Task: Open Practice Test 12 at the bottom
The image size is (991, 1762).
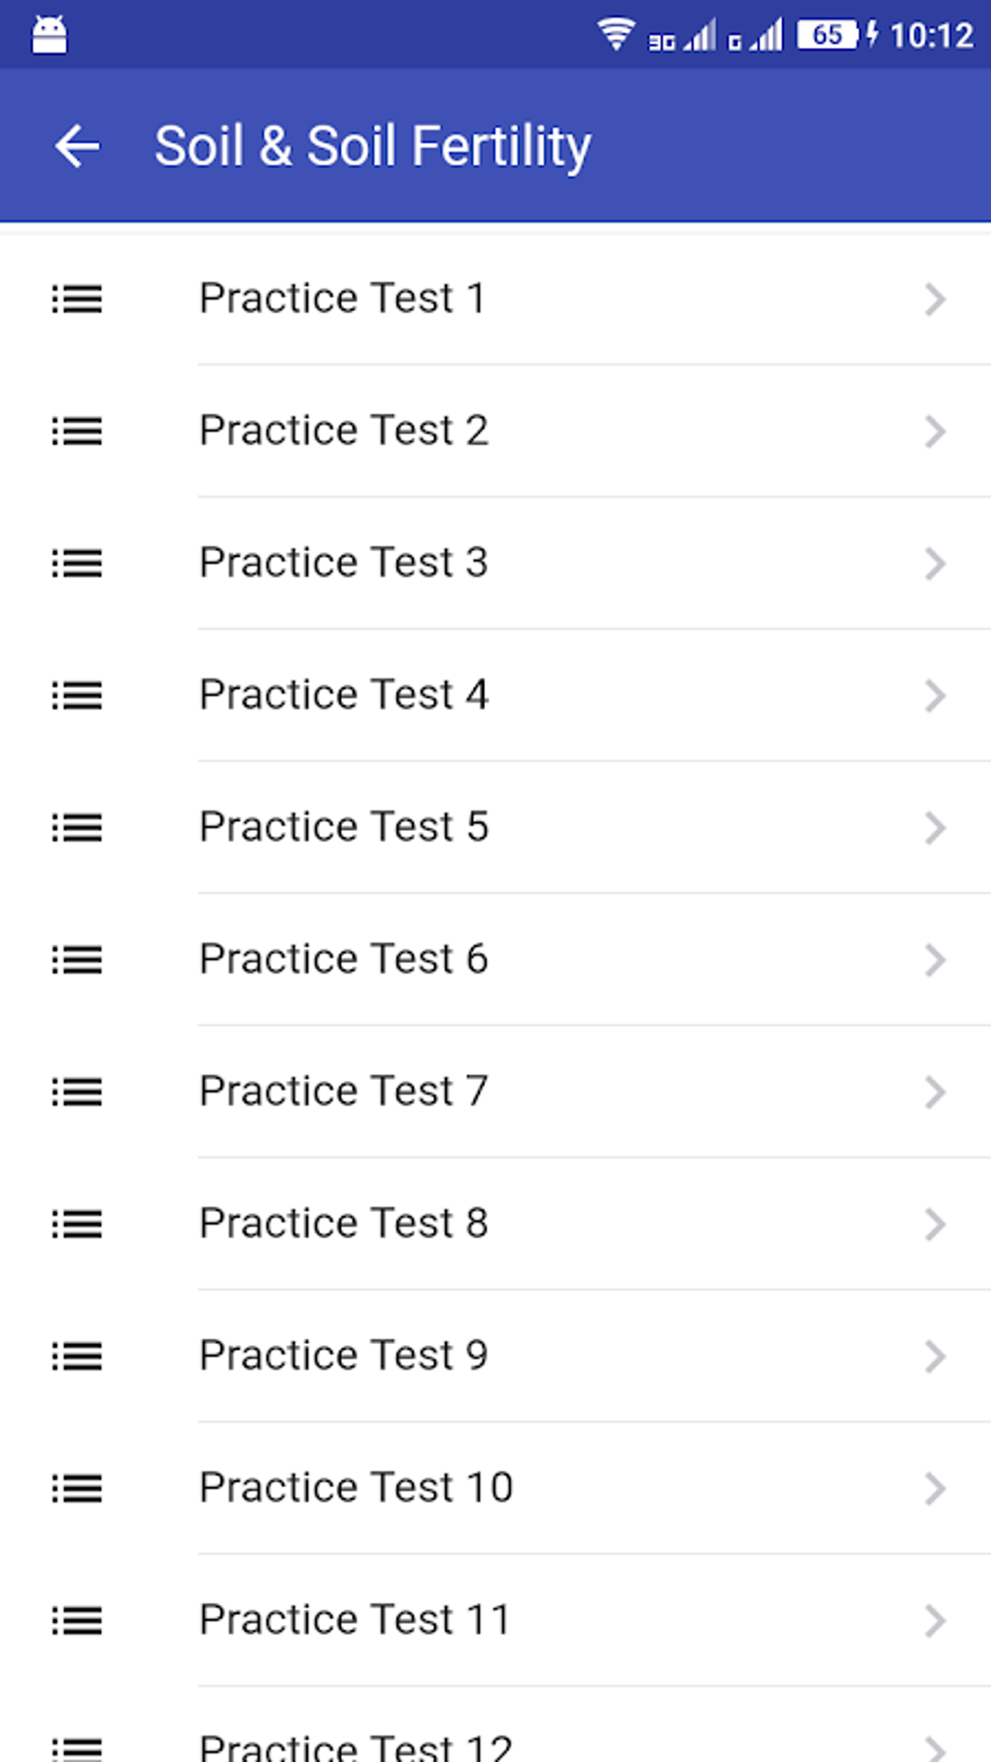Action: tap(356, 1746)
